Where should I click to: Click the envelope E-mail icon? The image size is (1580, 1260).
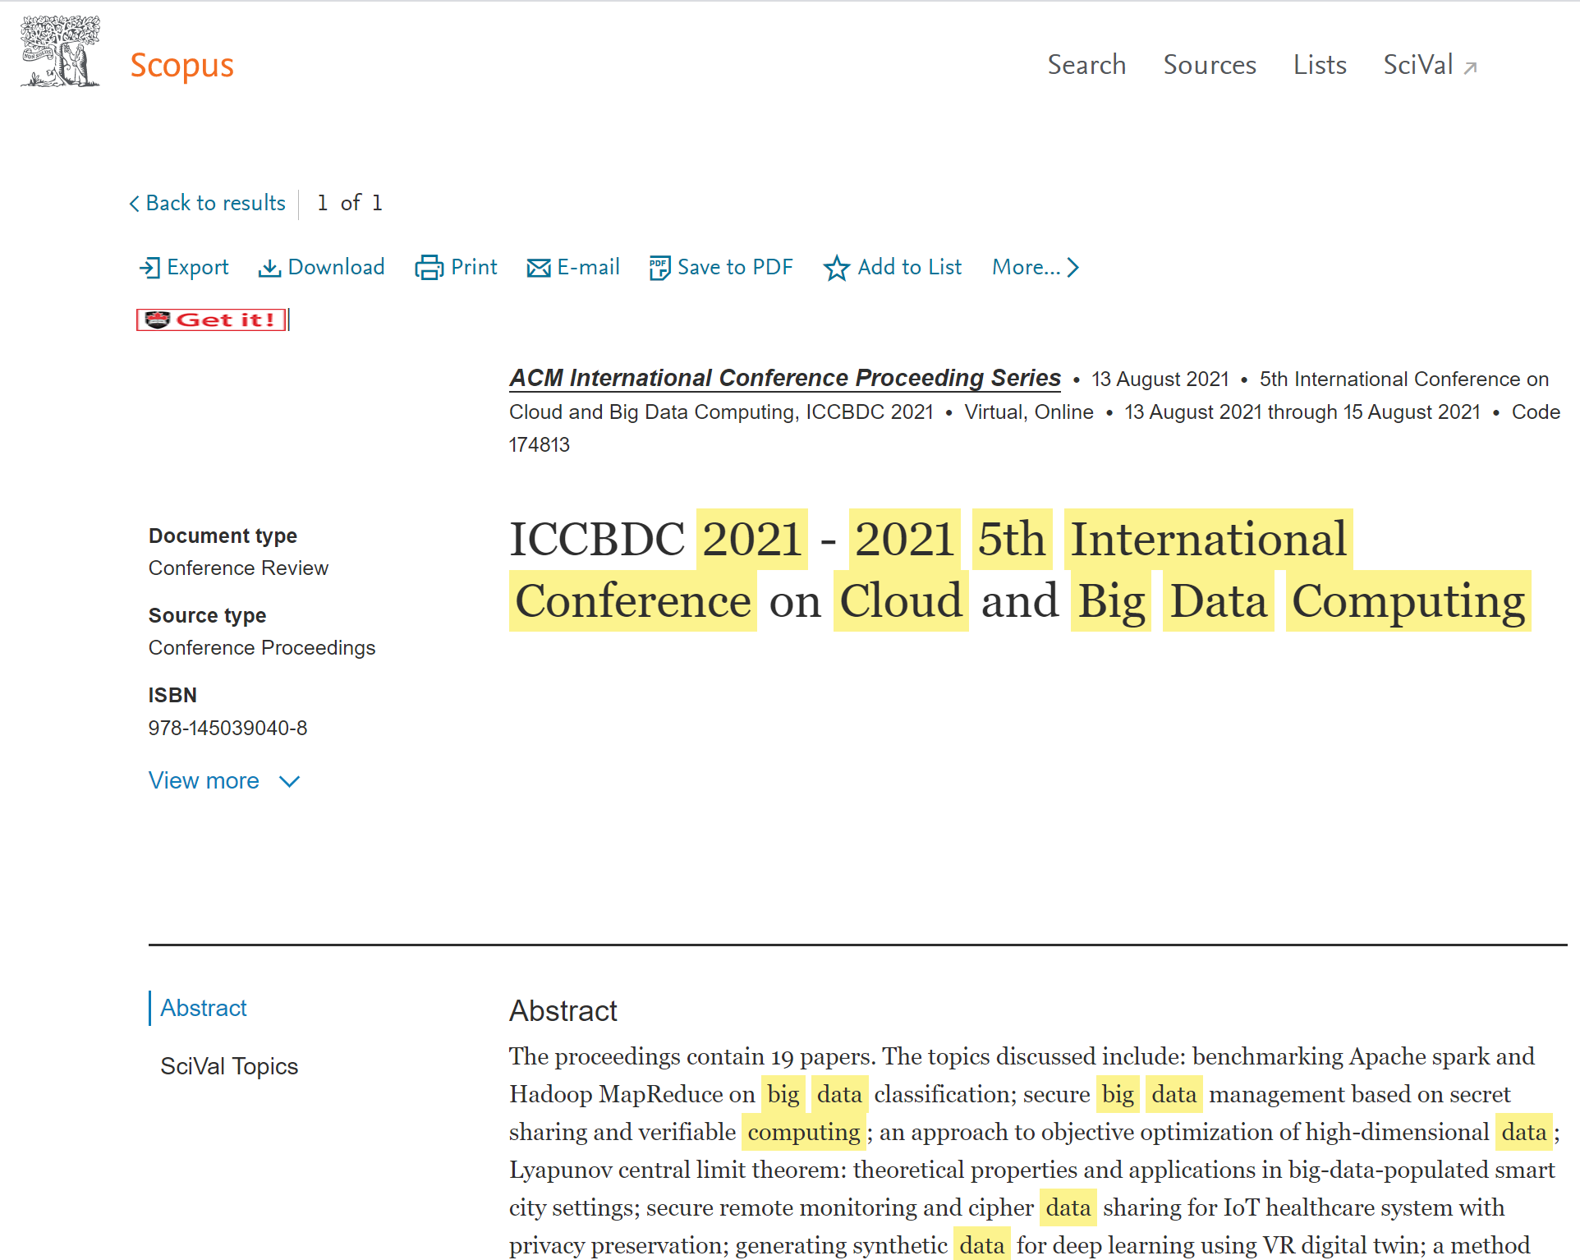click(x=539, y=269)
